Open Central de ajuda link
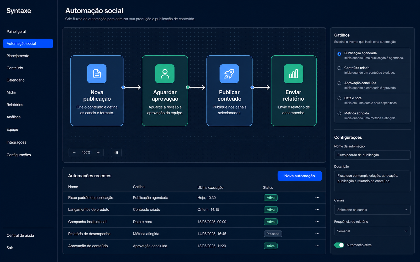 (x=20, y=235)
